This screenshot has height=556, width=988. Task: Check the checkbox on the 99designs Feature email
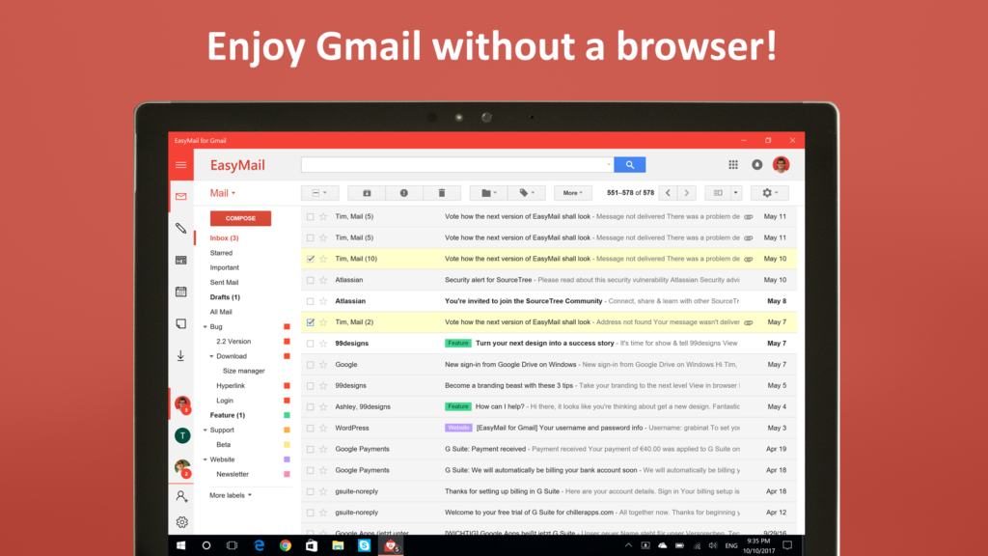point(309,343)
